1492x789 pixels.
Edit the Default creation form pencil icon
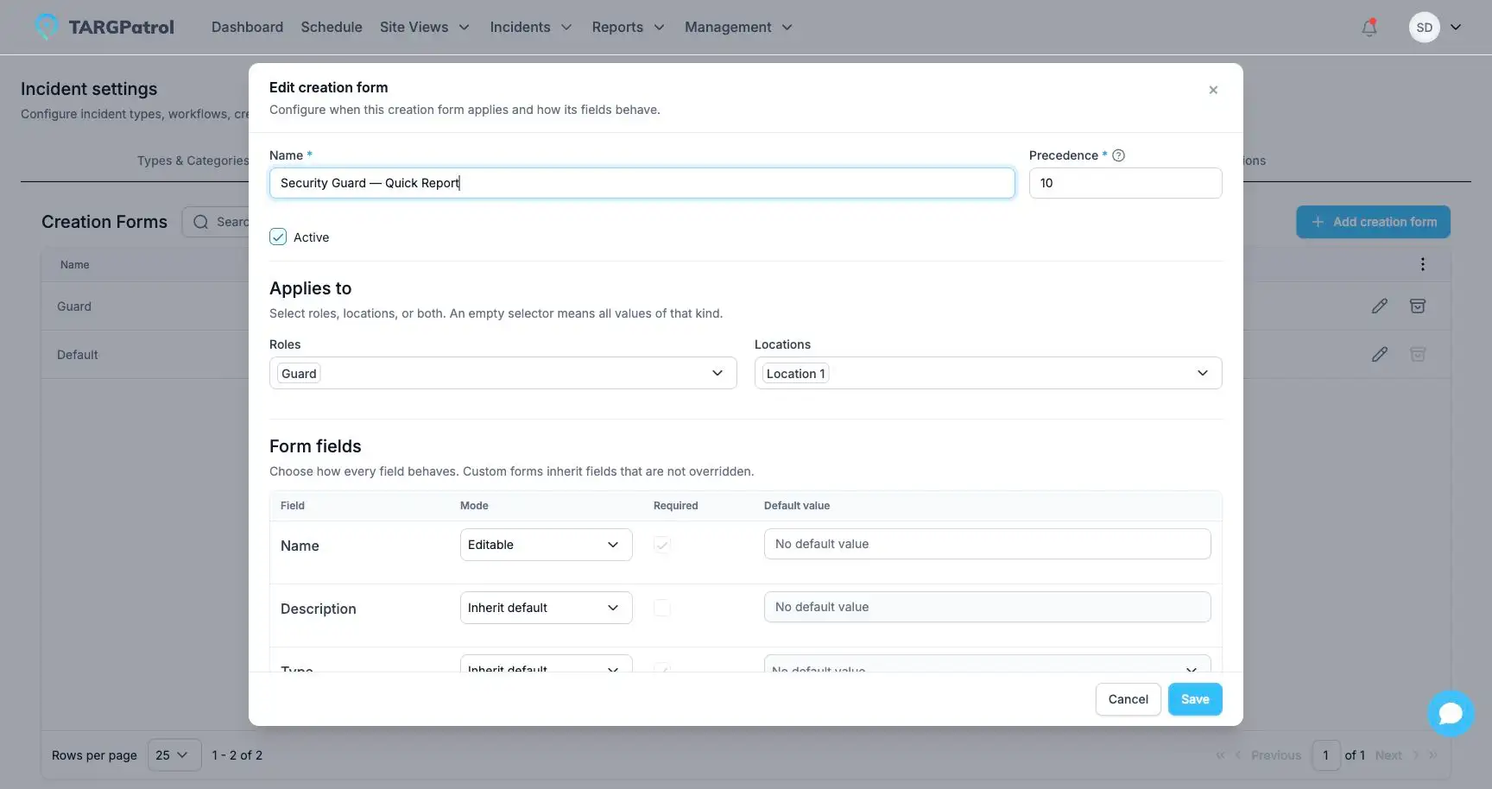(1380, 355)
